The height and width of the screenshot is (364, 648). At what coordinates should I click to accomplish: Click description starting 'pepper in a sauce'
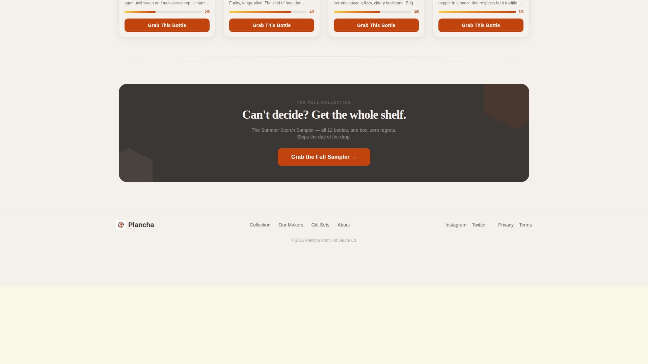click(x=480, y=3)
